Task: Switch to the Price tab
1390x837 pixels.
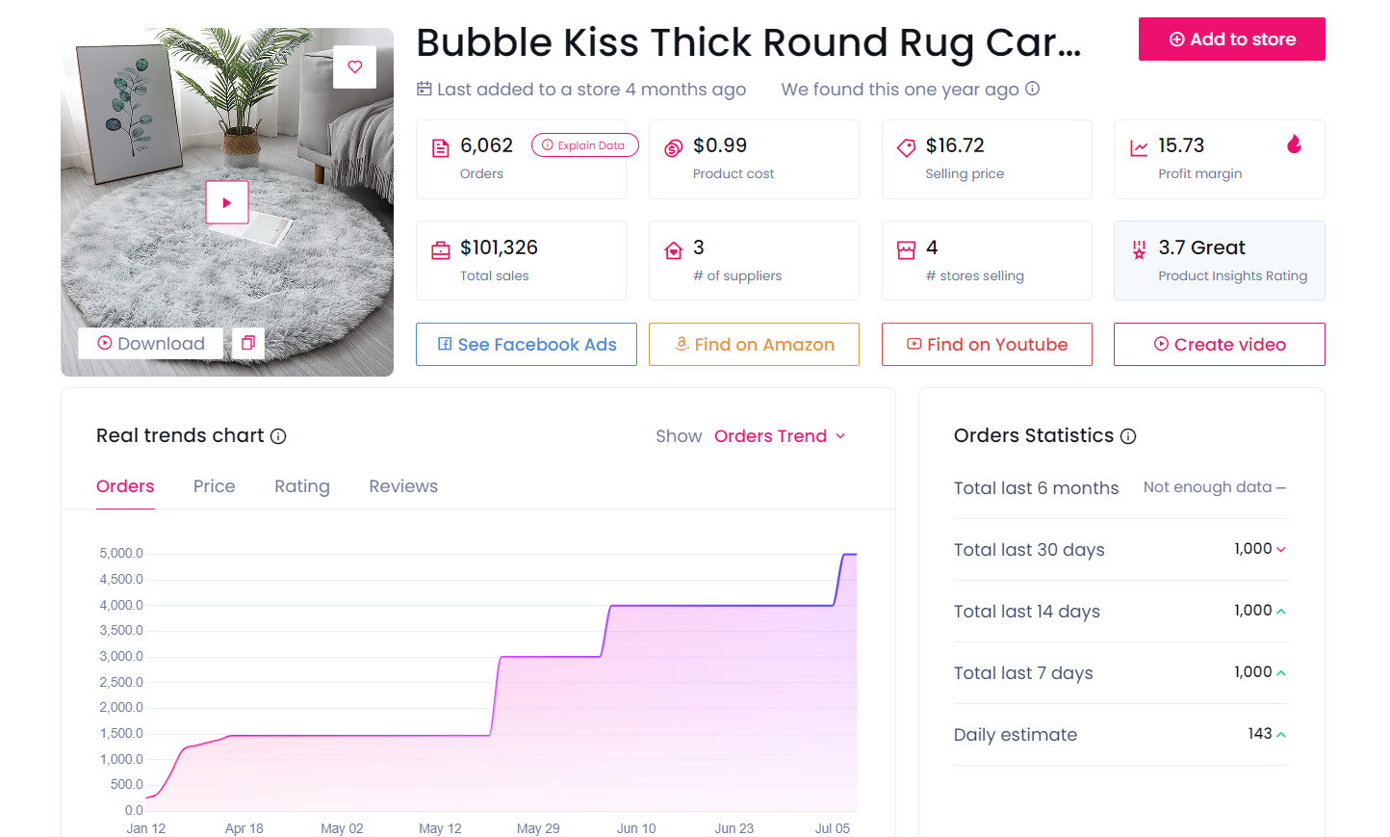Action: [214, 486]
